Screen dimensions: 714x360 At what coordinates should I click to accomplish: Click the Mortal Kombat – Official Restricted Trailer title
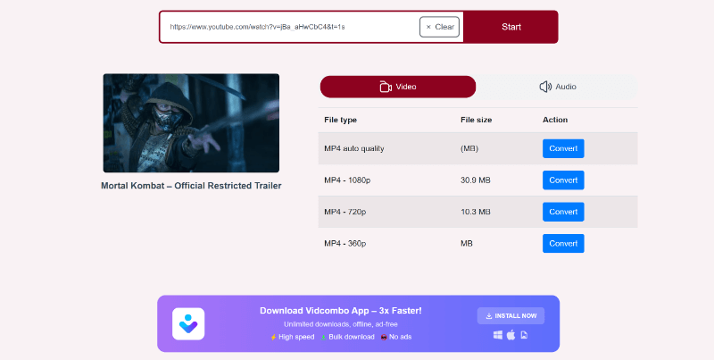191,186
